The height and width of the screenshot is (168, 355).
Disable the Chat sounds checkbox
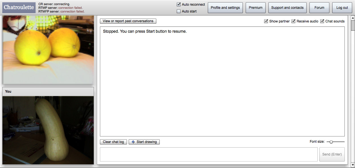click(322, 21)
